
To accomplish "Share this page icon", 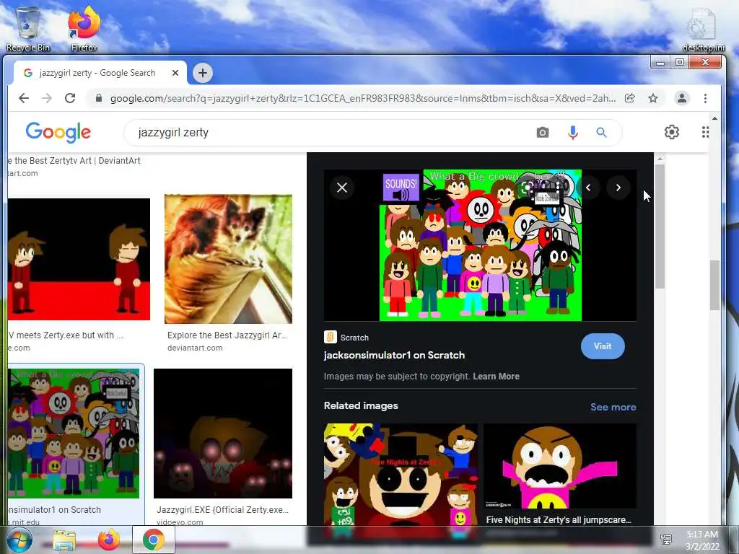I will (629, 98).
